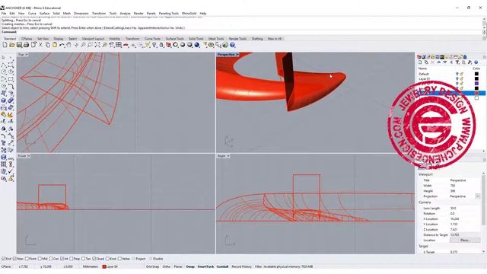Toggle Gumball in status bar
This screenshot has width=487, height=274.
pyautogui.click(x=222, y=266)
